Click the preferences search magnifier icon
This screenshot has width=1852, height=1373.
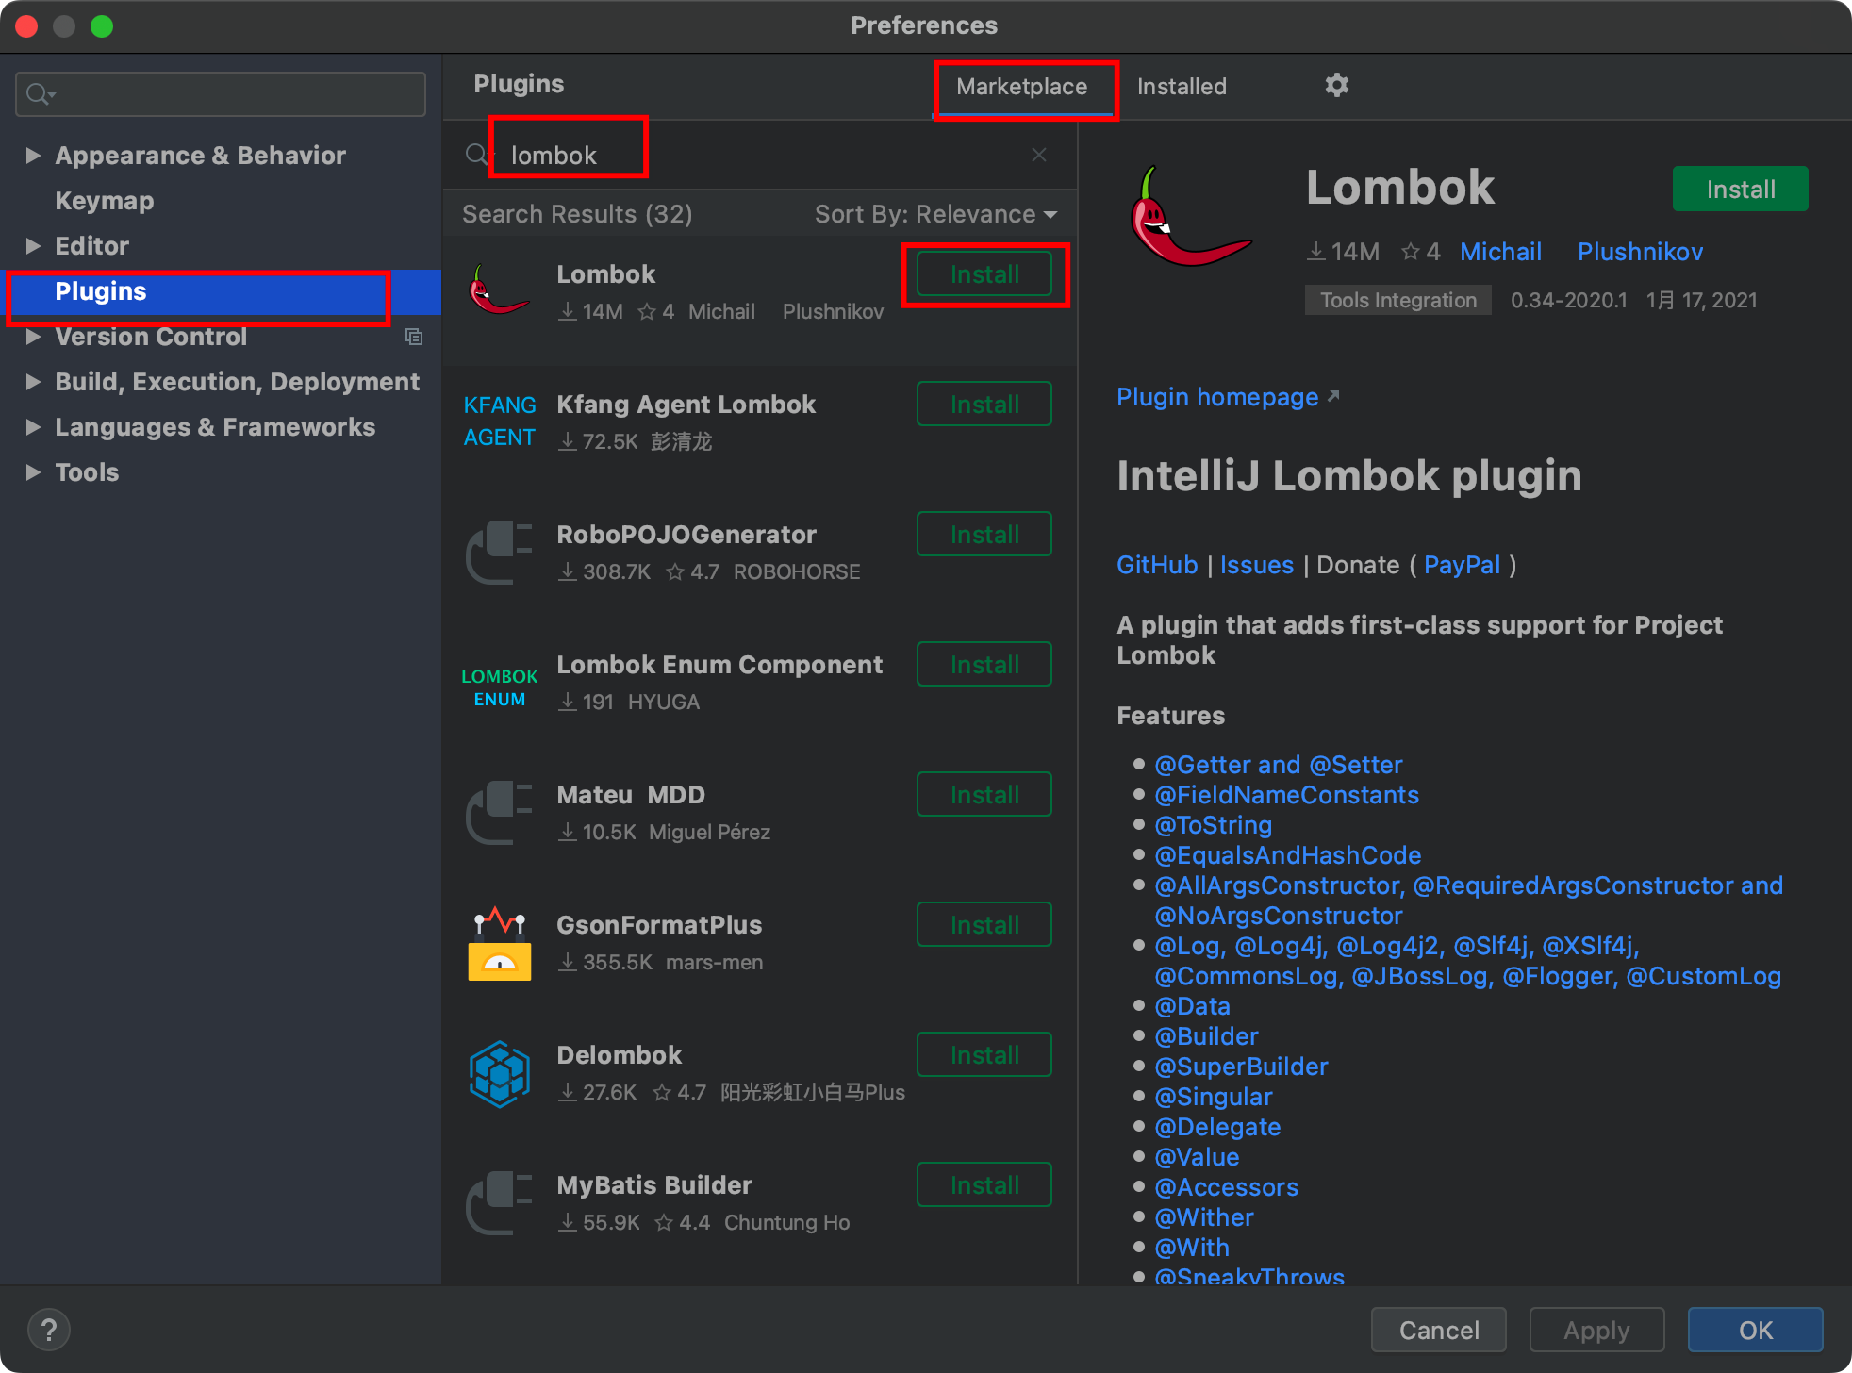(40, 94)
